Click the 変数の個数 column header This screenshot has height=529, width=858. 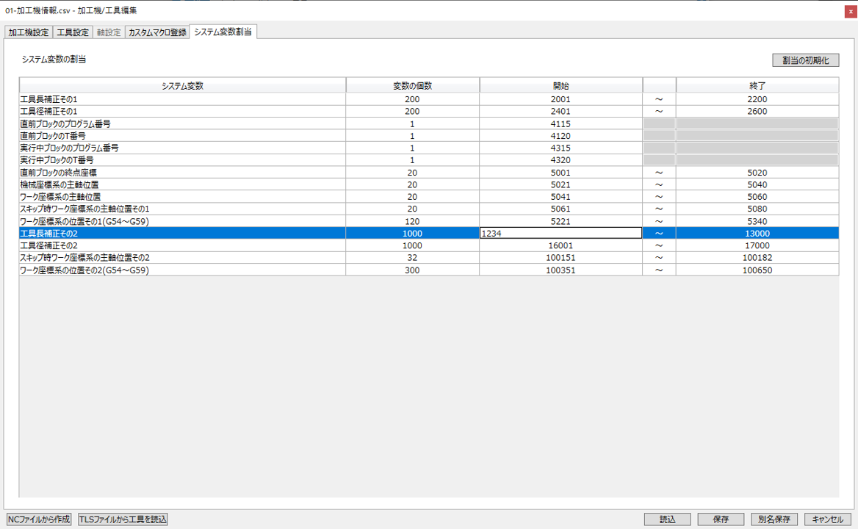tap(412, 86)
